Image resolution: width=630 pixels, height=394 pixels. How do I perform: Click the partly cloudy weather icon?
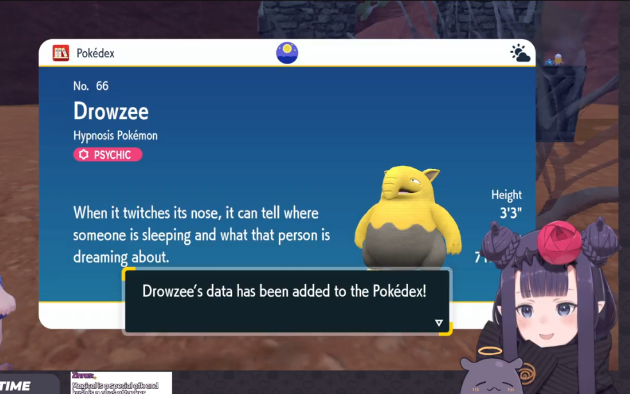[520, 53]
